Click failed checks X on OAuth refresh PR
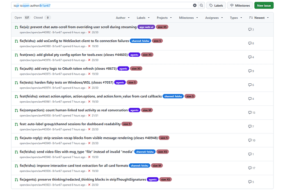This screenshot has width=283, height=190. [89, 74]
